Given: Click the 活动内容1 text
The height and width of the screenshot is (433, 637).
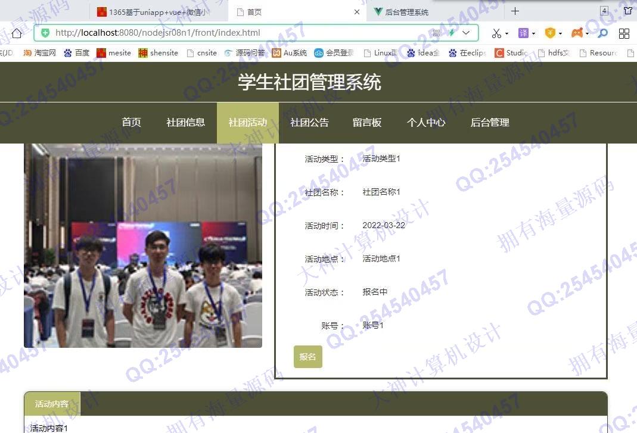Looking at the screenshot, I should click(x=49, y=428).
